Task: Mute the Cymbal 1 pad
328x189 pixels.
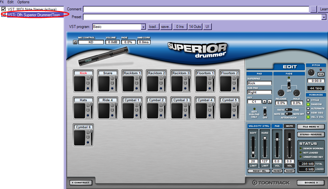Action: (x=137, y=110)
